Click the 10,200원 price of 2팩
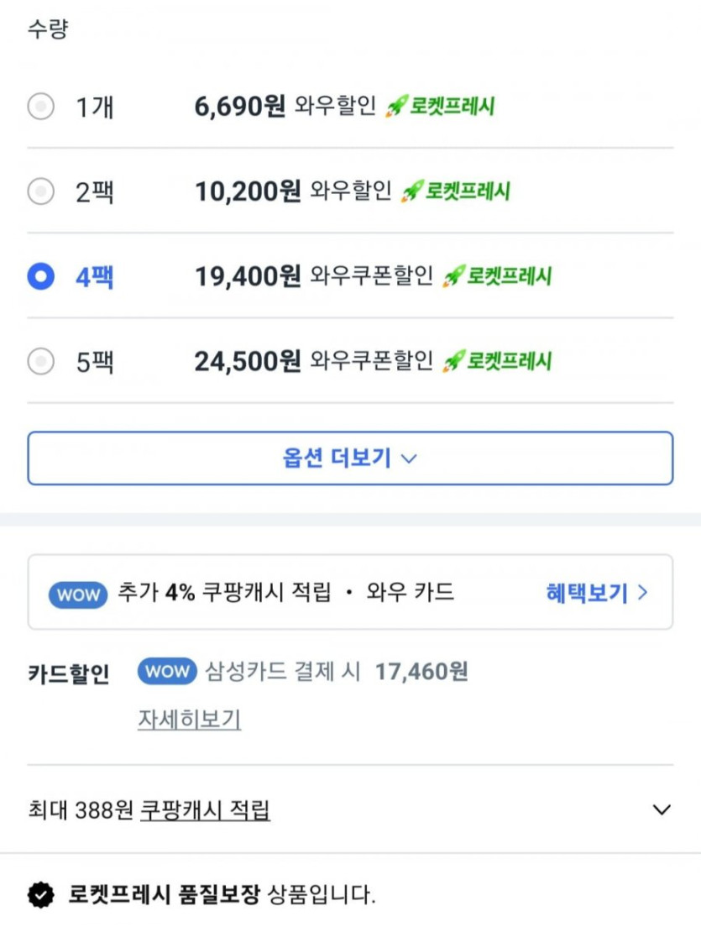Viewport: 701px width, 927px height. coord(247,192)
